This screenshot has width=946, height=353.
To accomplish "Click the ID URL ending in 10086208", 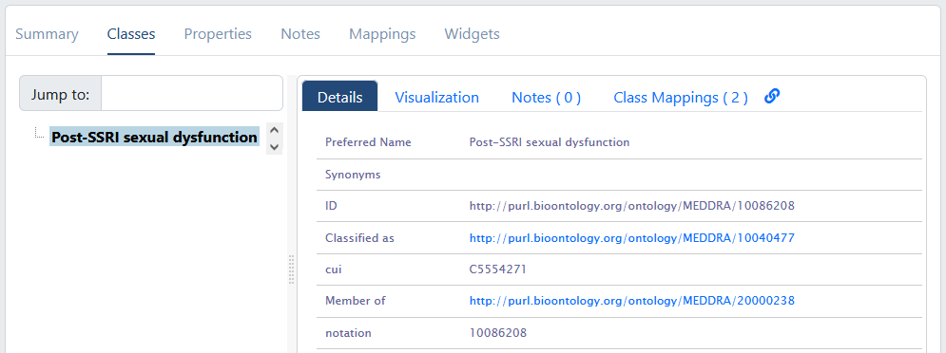I will point(632,206).
